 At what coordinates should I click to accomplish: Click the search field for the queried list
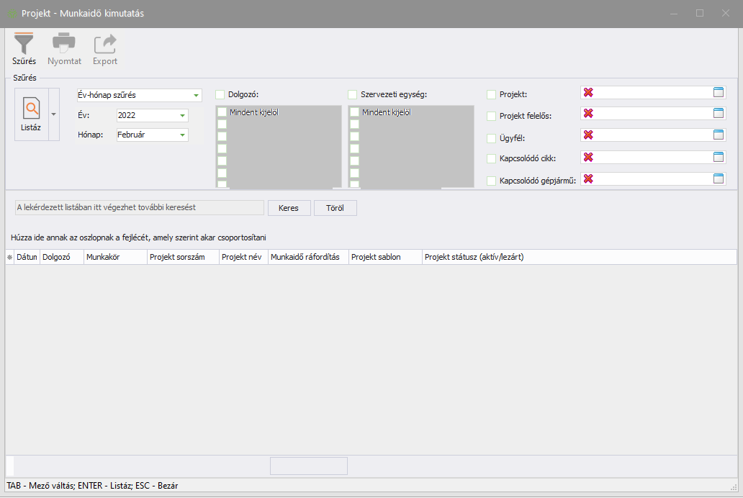coord(140,207)
